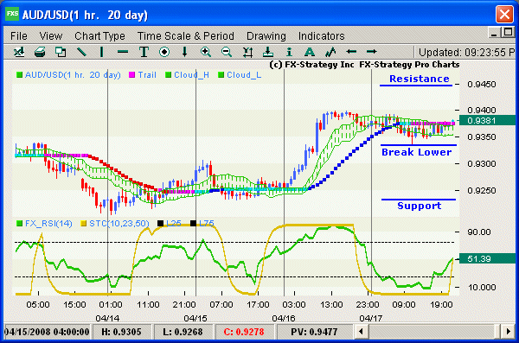
Task: Click the 0.9381 current price tag
Action: (487, 120)
